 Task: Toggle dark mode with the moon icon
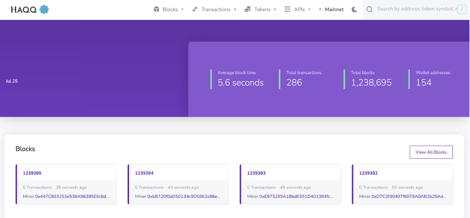click(x=355, y=10)
